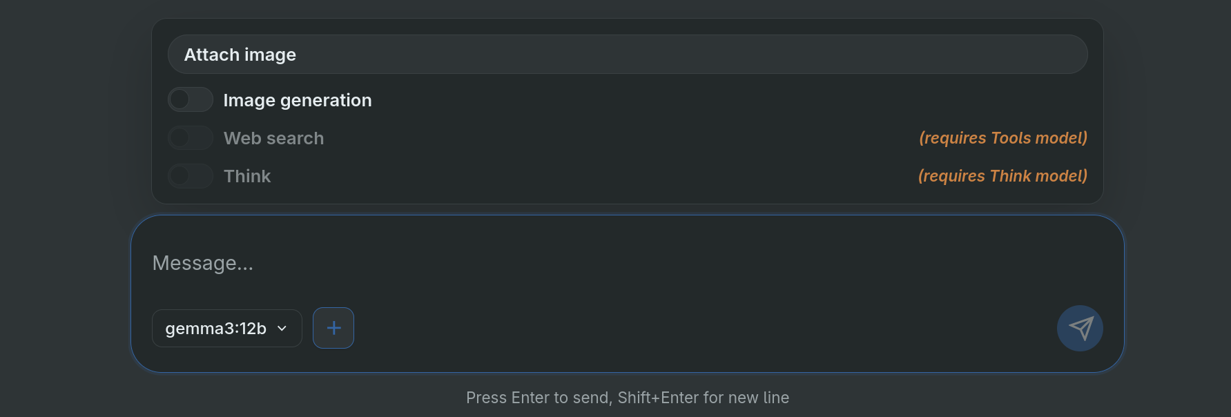This screenshot has height=417, width=1231.
Task: Open the gemma3:12b model dropdown
Action: click(226, 329)
